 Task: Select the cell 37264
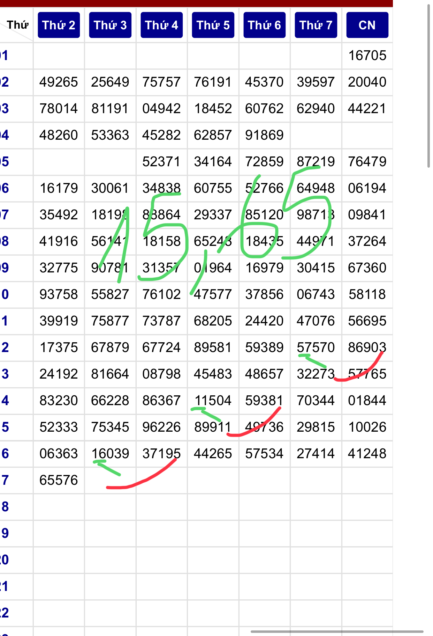pyautogui.click(x=367, y=241)
